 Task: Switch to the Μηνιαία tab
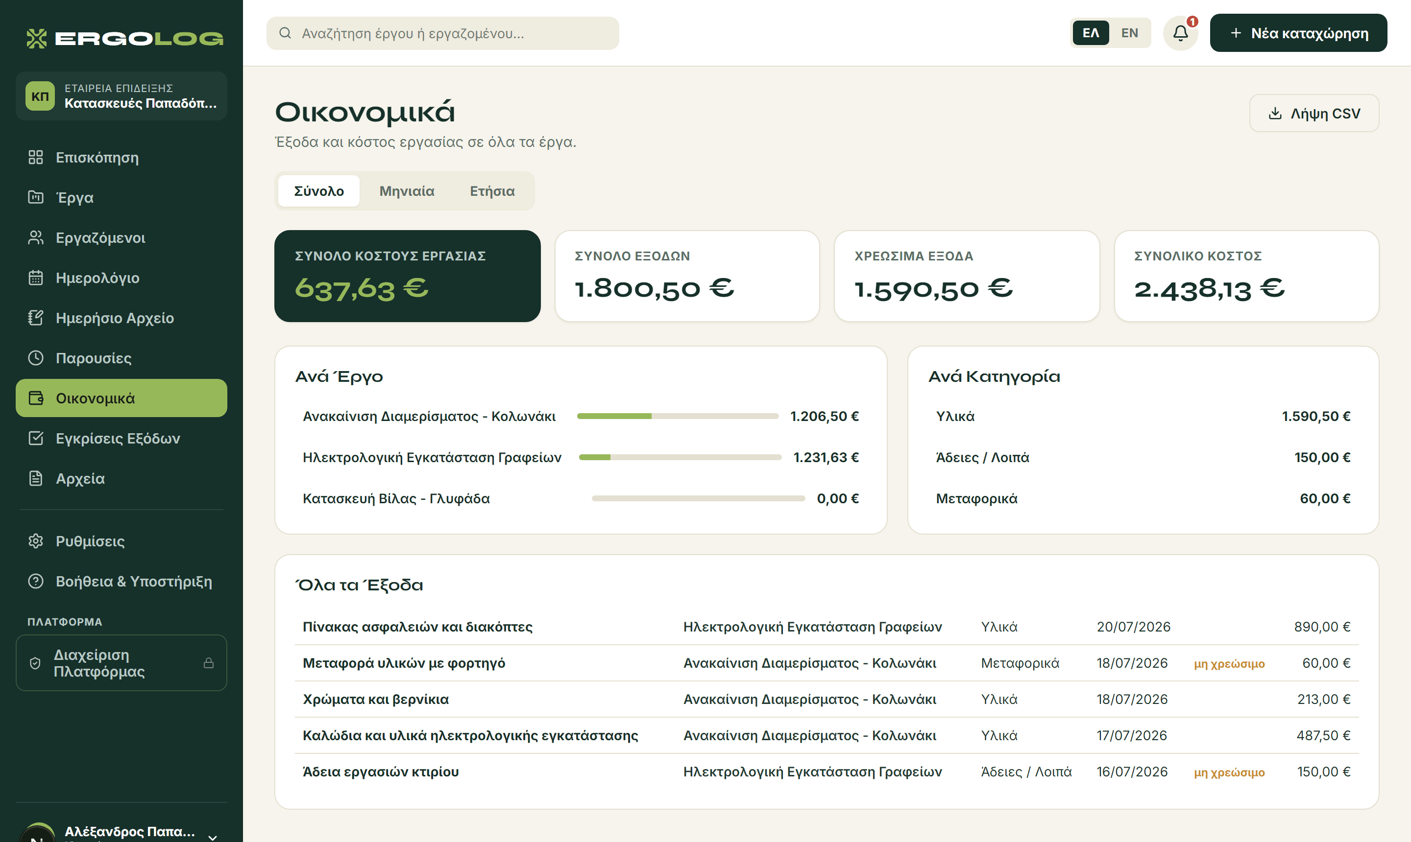[407, 191]
